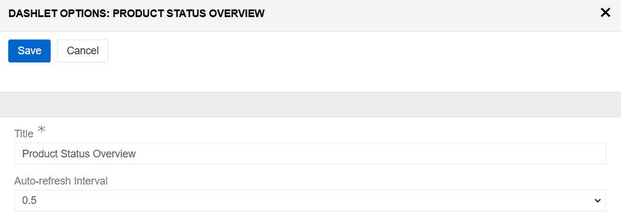Save the Product Status Overview dashlet settings

29,51
